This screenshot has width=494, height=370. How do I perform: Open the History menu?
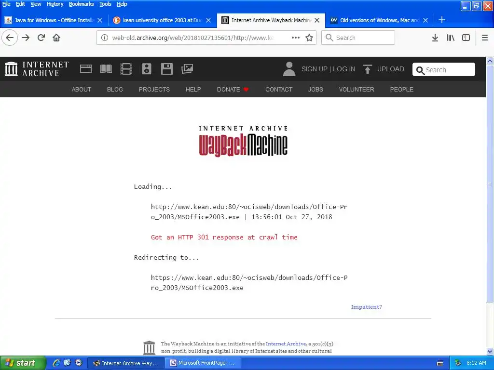pyautogui.click(x=55, y=4)
